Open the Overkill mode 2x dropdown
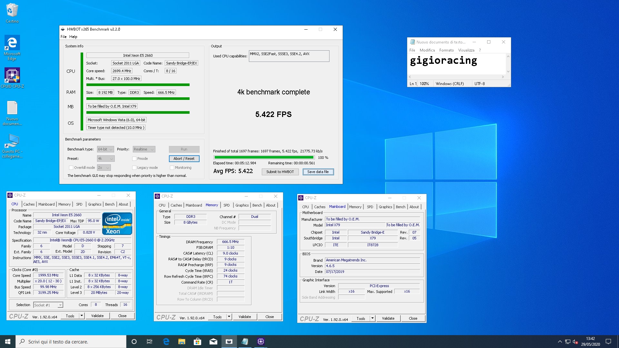 [104, 168]
